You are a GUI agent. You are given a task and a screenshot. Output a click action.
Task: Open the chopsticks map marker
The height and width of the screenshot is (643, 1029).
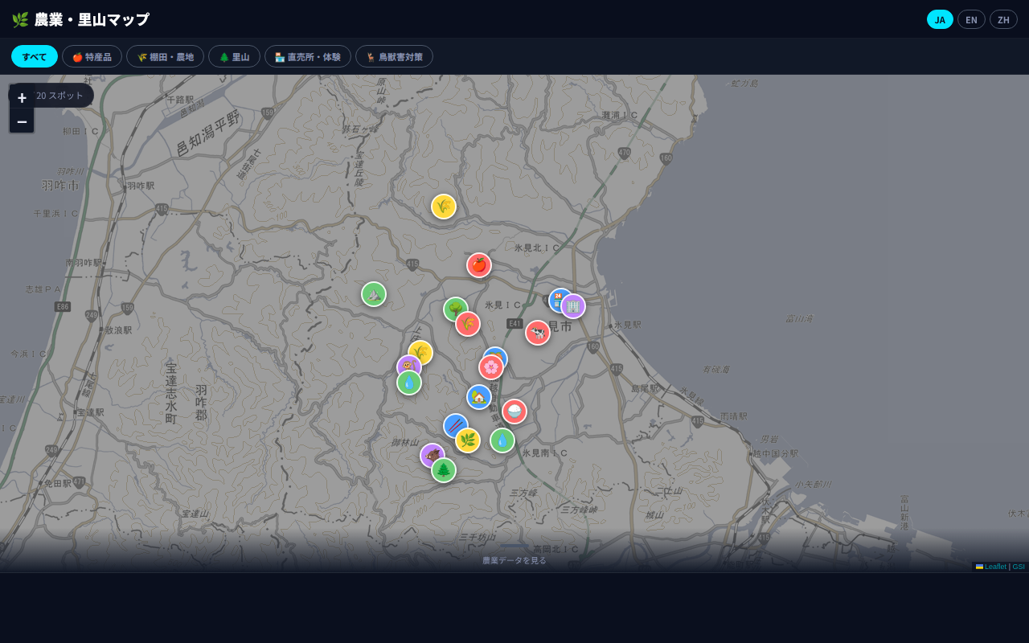click(454, 424)
